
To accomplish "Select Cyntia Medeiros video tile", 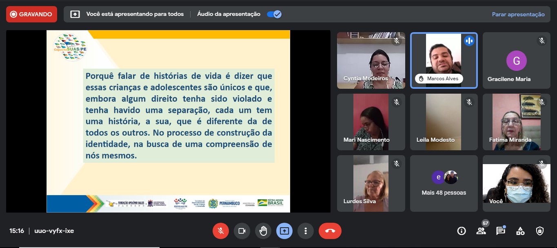I will 371,60.
